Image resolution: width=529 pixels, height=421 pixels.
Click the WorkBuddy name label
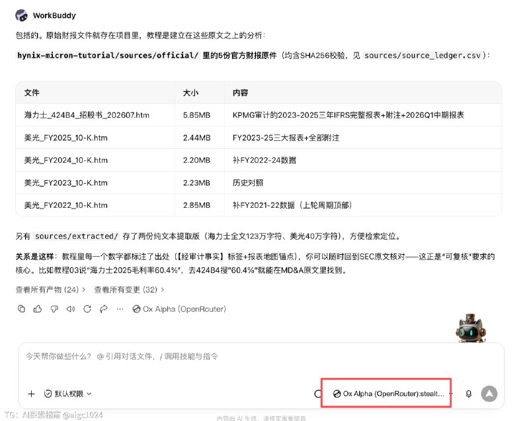(x=54, y=15)
